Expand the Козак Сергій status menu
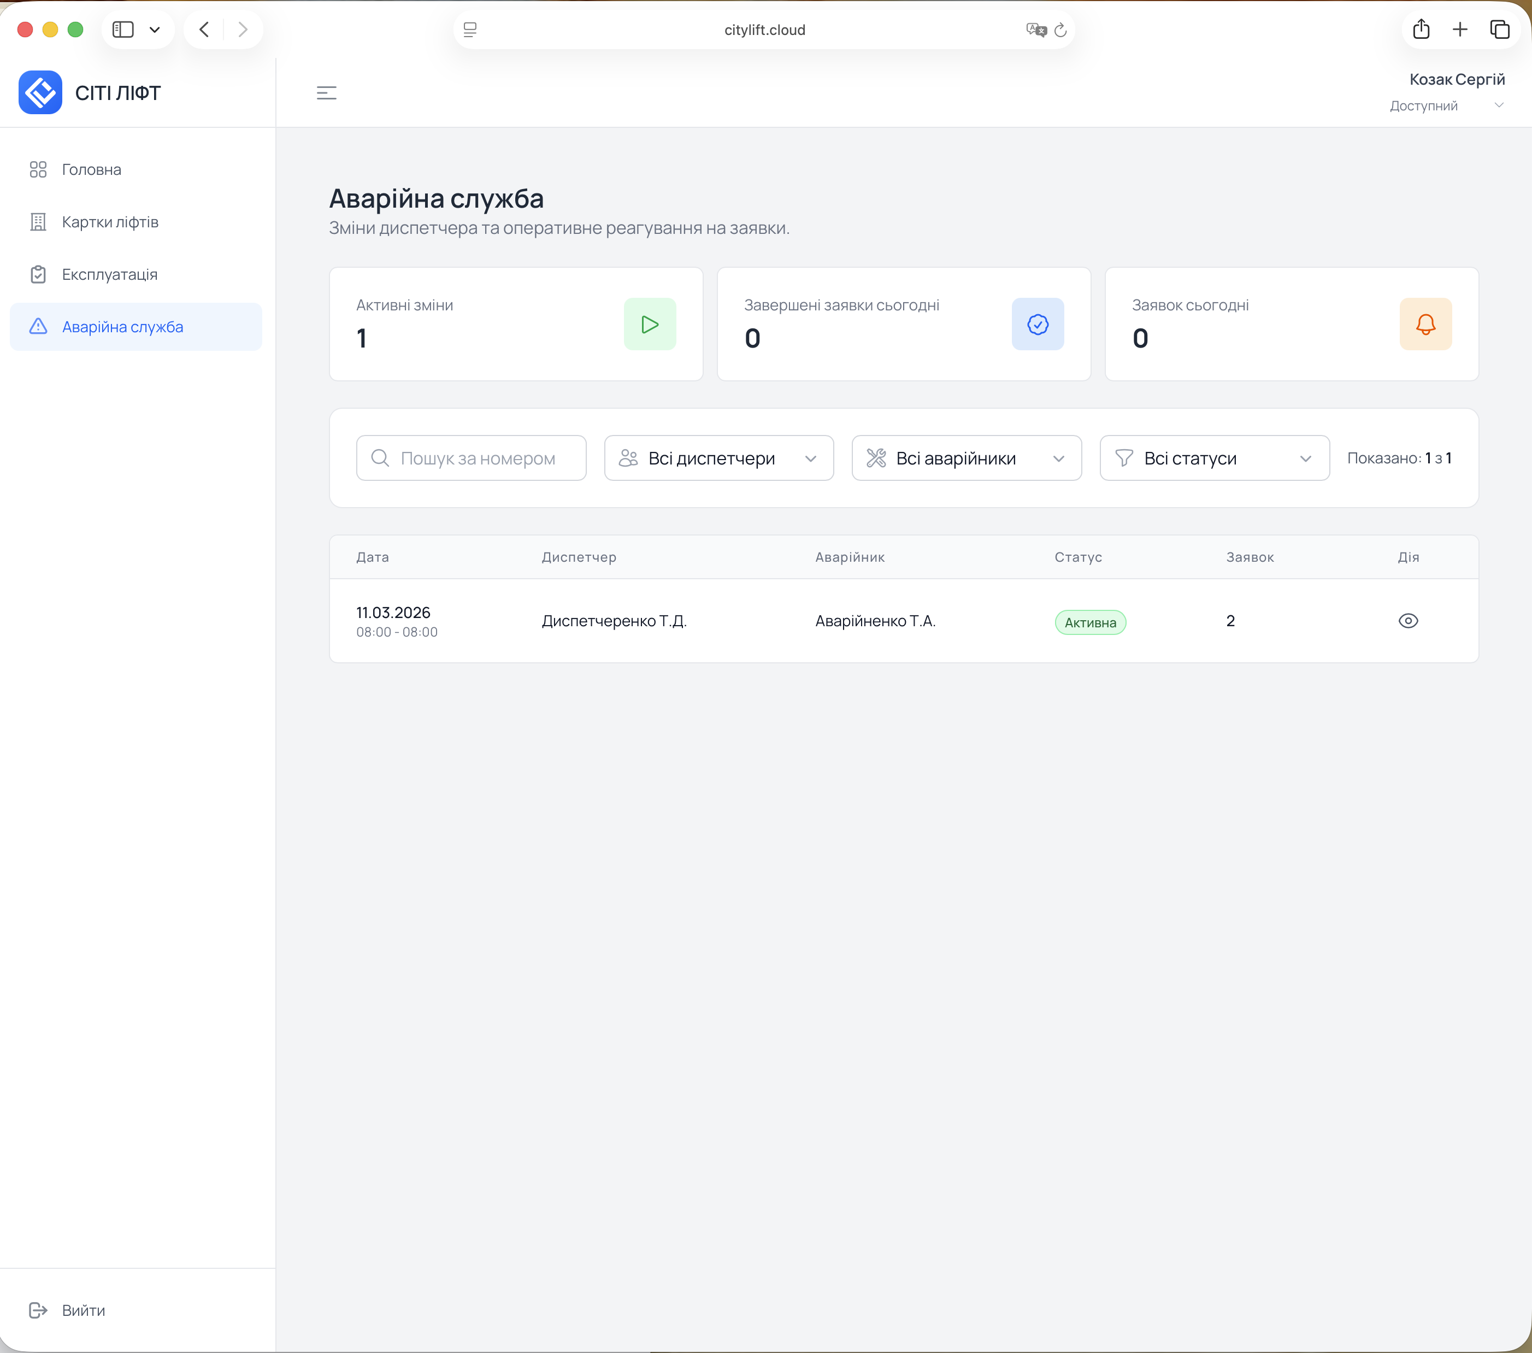Viewport: 1532px width, 1353px height. click(1498, 105)
